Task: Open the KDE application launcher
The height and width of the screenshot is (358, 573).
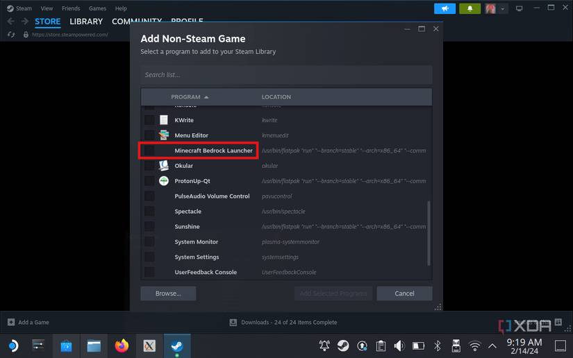Action: tap(13, 346)
